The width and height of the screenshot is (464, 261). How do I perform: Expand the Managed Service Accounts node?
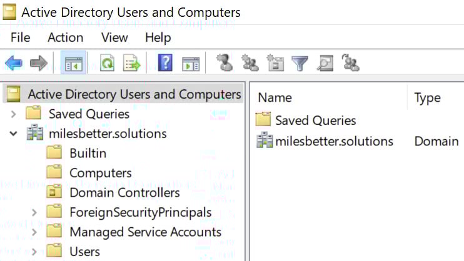pos(34,232)
